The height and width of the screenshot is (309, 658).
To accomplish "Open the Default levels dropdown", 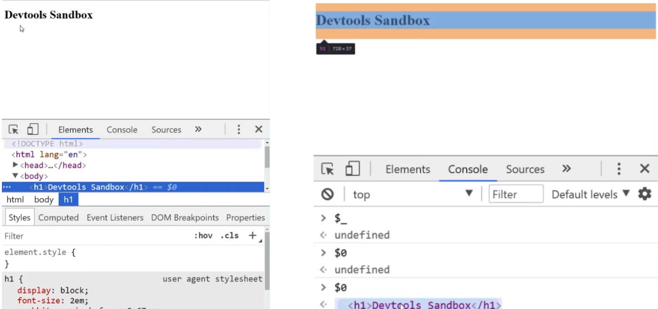I will coord(591,194).
